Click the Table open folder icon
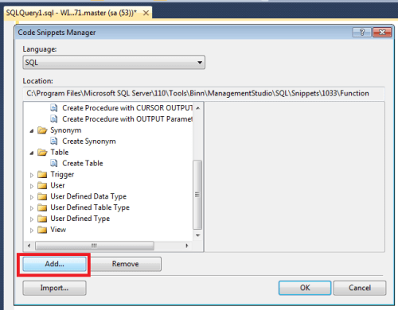The height and width of the screenshot is (310, 398). [x=42, y=152]
